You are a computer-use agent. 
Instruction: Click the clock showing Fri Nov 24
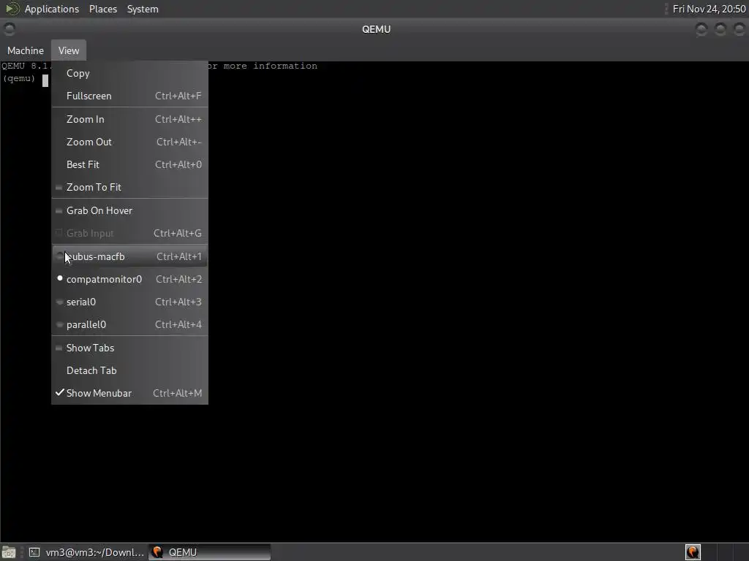pyautogui.click(x=709, y=9)
